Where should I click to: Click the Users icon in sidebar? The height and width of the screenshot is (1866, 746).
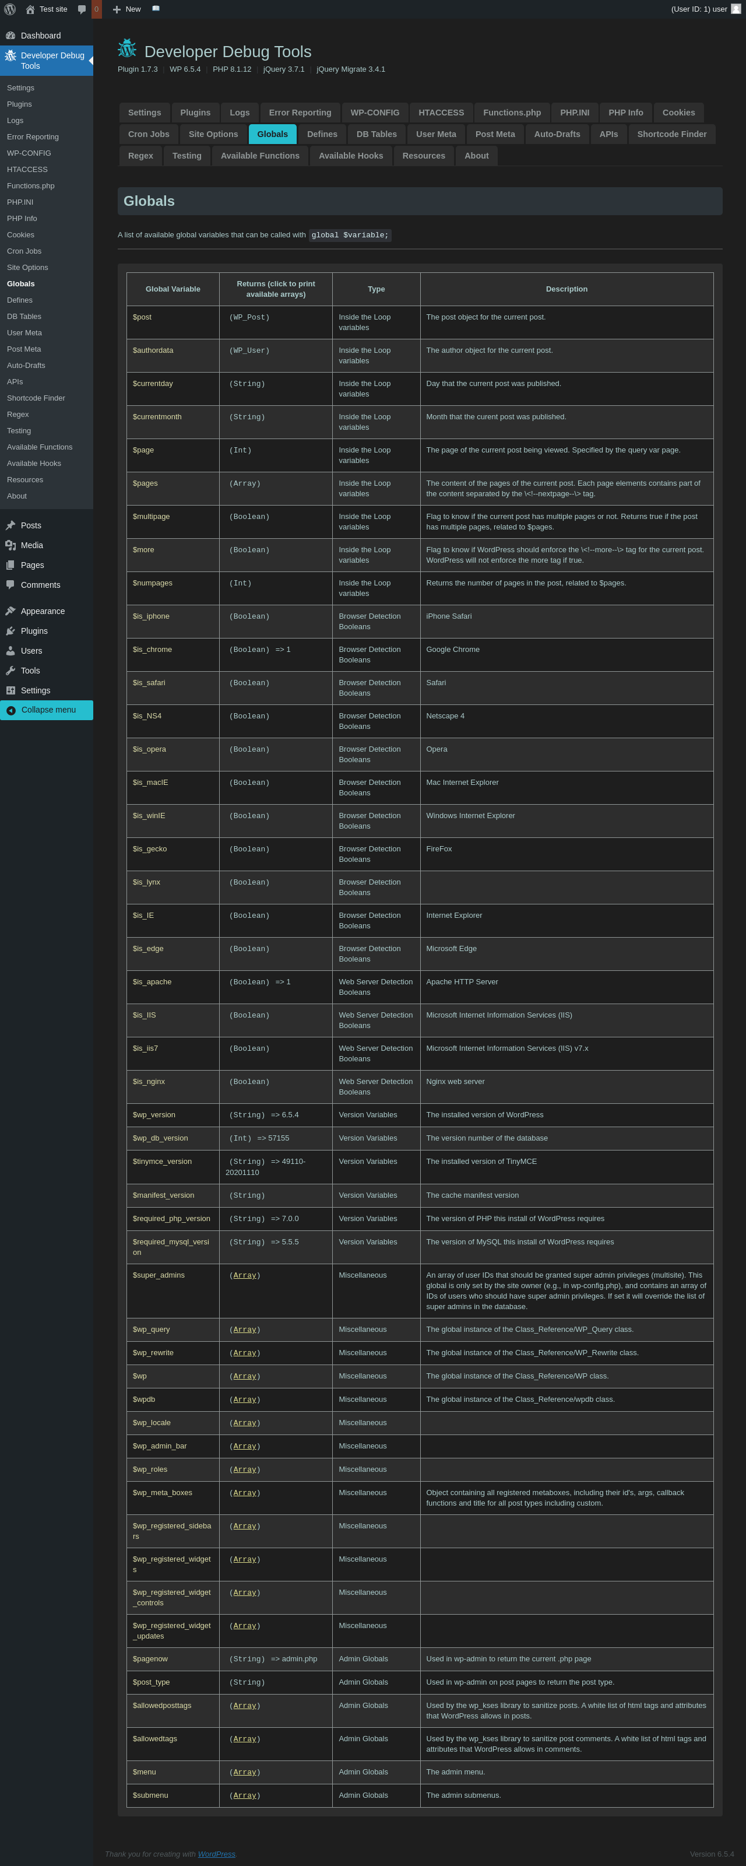click(x=10, y=651)
